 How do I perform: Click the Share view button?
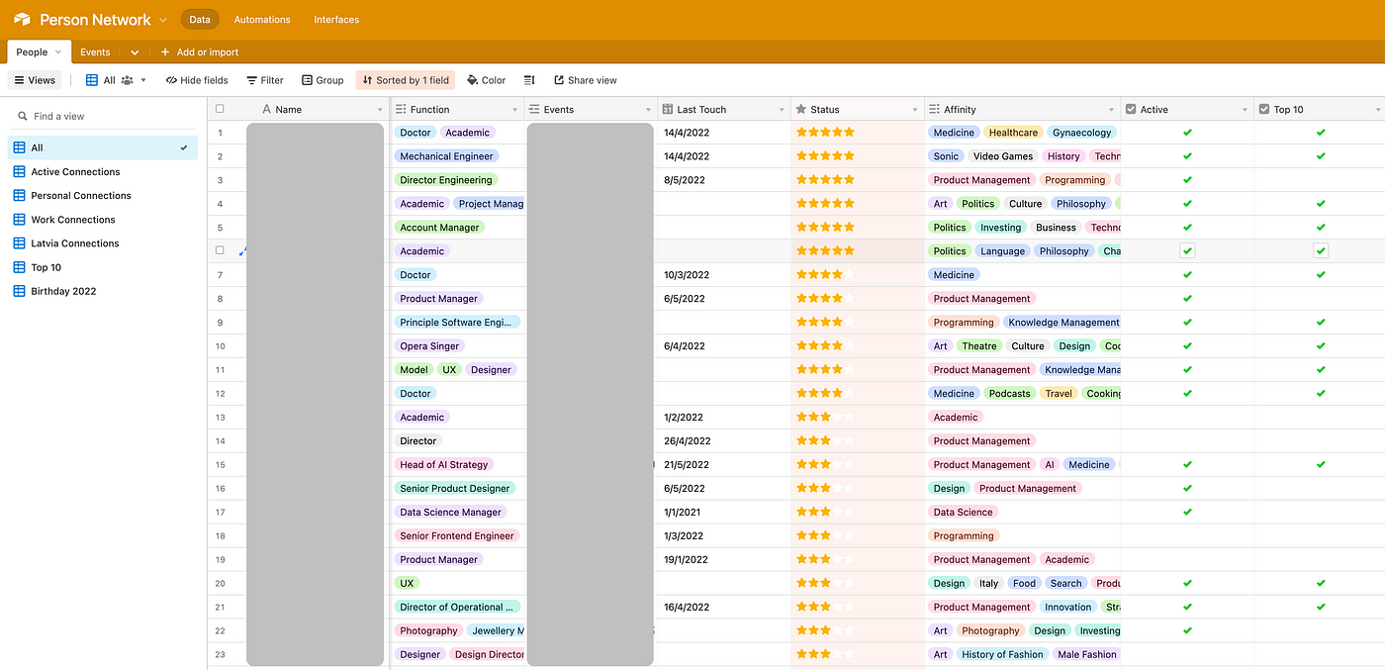[x=586, y=80]
